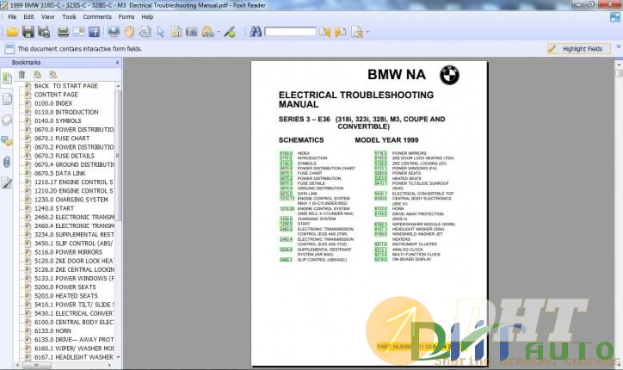Open the Attachments paperclip sidebar icon
Viewport: 623px width, 370px height.
coord(7,162)
